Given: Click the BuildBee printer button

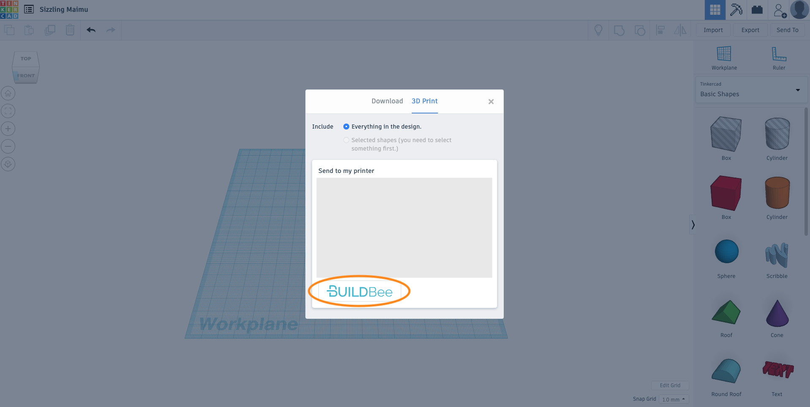Looking at the screenshot, I should (360, 291).
